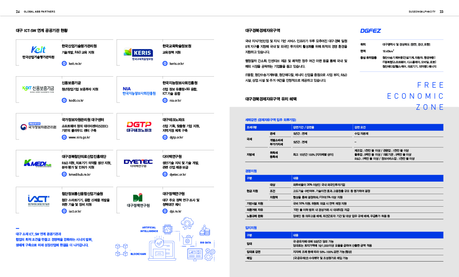Click the globe icon beside dpi.re.kr
Viewport: 459px width, 277px height.
(x=165, y=211)
